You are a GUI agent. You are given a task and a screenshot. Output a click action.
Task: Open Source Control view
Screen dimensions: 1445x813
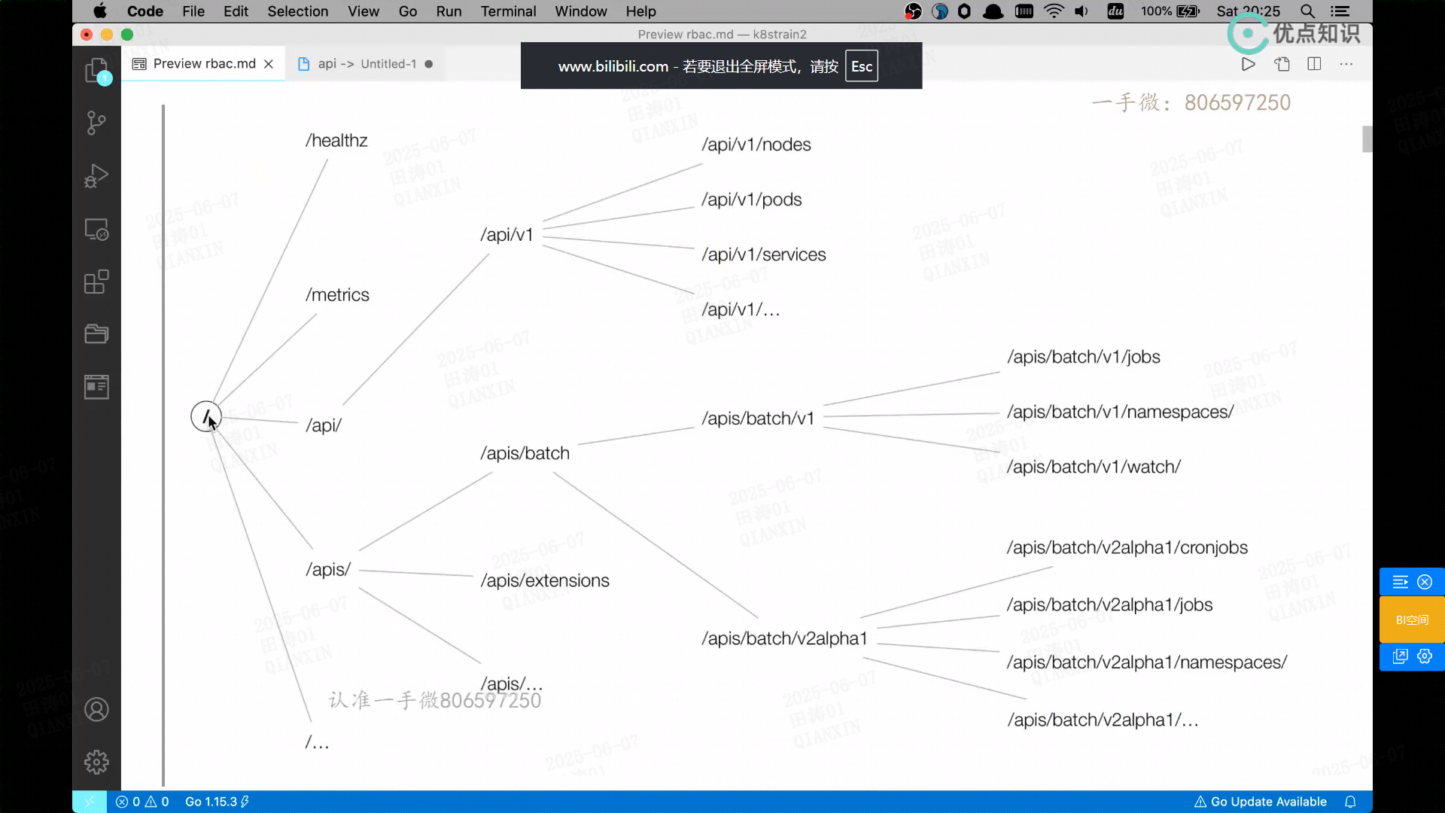[96, 123]
